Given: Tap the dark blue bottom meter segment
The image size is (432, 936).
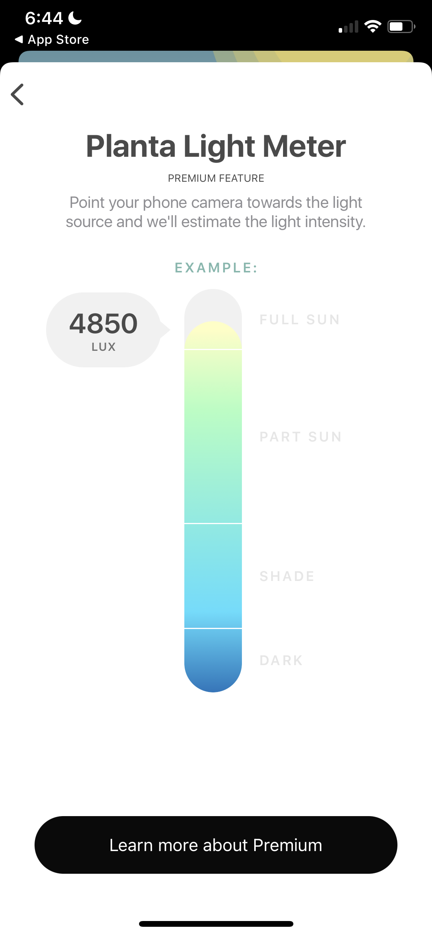Looking at the screenshot, I should click(213, 659).
